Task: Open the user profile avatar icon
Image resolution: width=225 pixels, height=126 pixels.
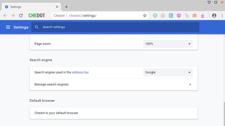Action: click(x=214, y=15)
